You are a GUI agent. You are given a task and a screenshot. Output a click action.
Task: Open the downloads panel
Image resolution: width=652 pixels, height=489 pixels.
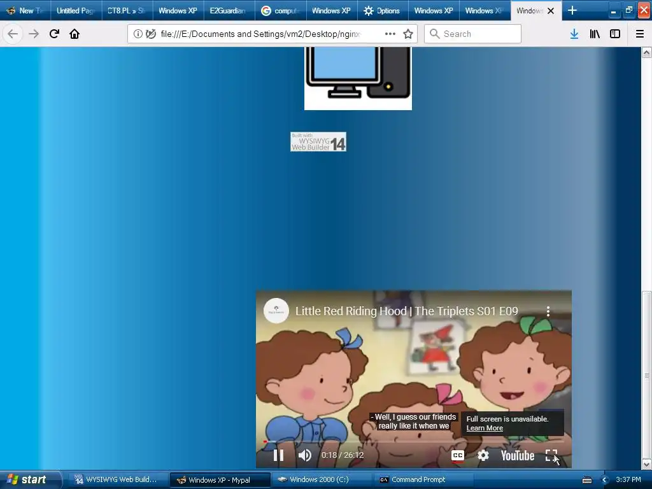(x=574, y=34)
